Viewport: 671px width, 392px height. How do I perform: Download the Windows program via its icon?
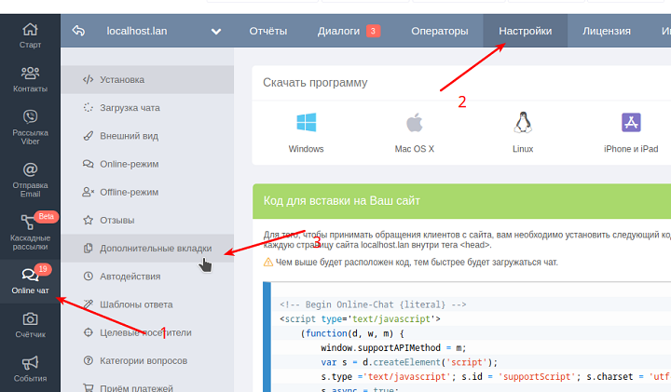click(x=306, y=122)
